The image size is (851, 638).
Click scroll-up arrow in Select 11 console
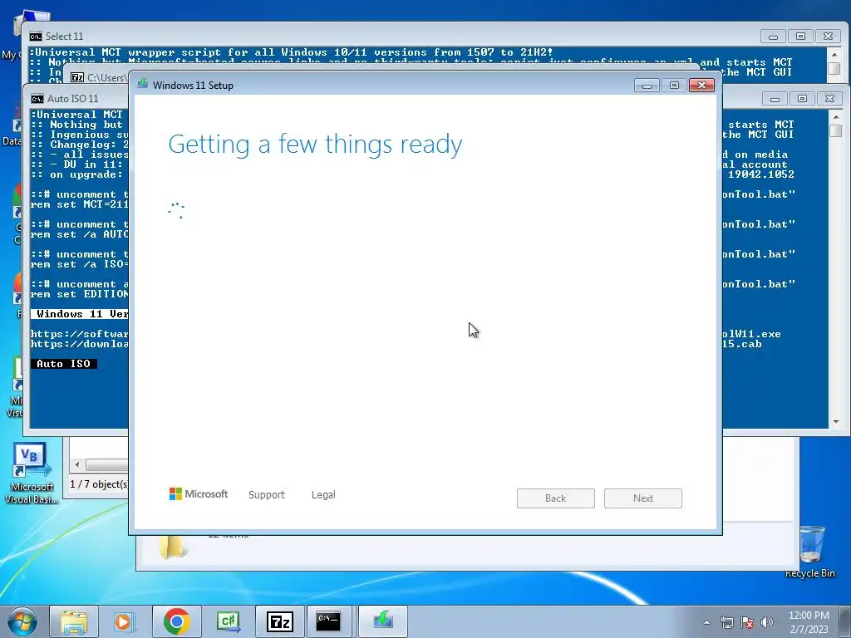834,54
